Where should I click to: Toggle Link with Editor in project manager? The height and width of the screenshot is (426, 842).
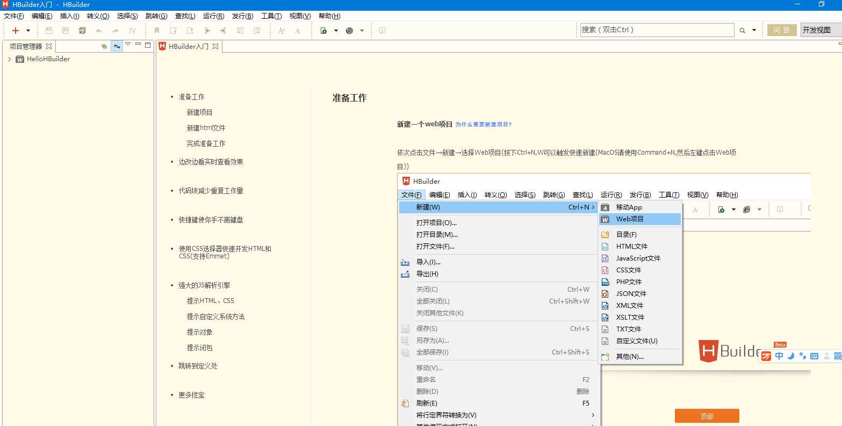117,46
